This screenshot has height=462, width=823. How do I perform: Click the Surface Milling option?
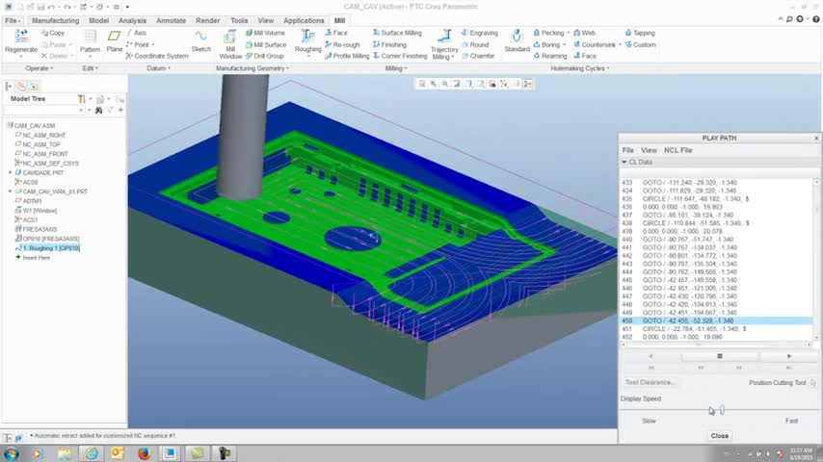[x=400, y=33]
